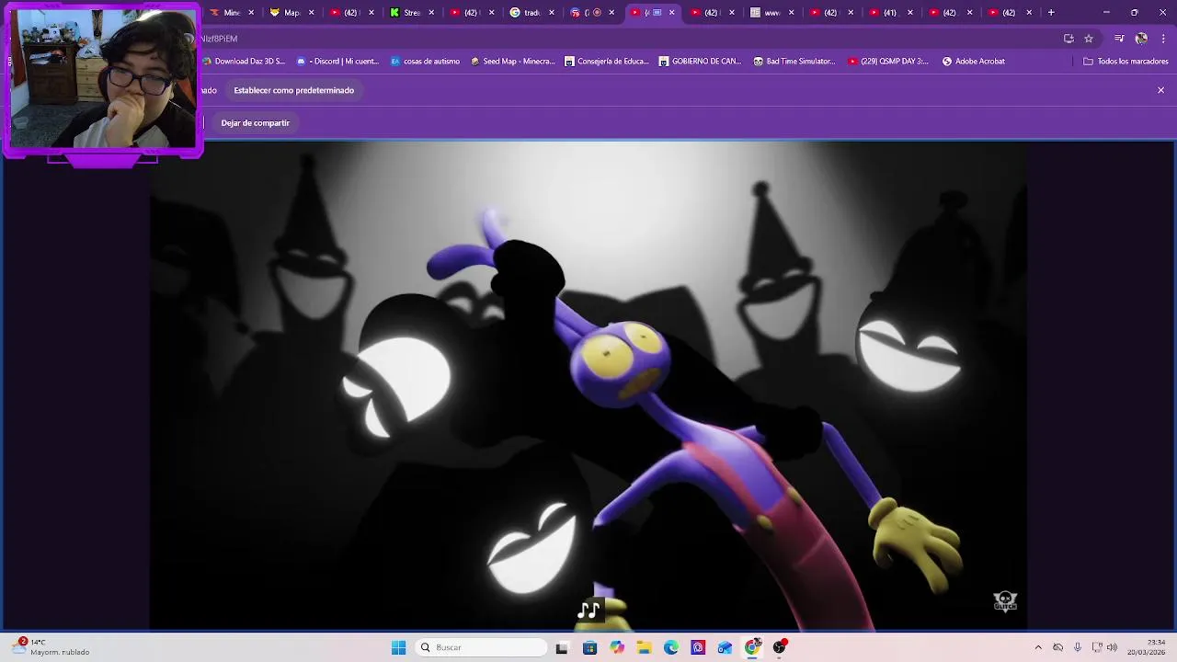Open Copilot from the taskbar
Image resolution: width=1177 pixels, height=662 pixels.
click(x=617, y=648)
